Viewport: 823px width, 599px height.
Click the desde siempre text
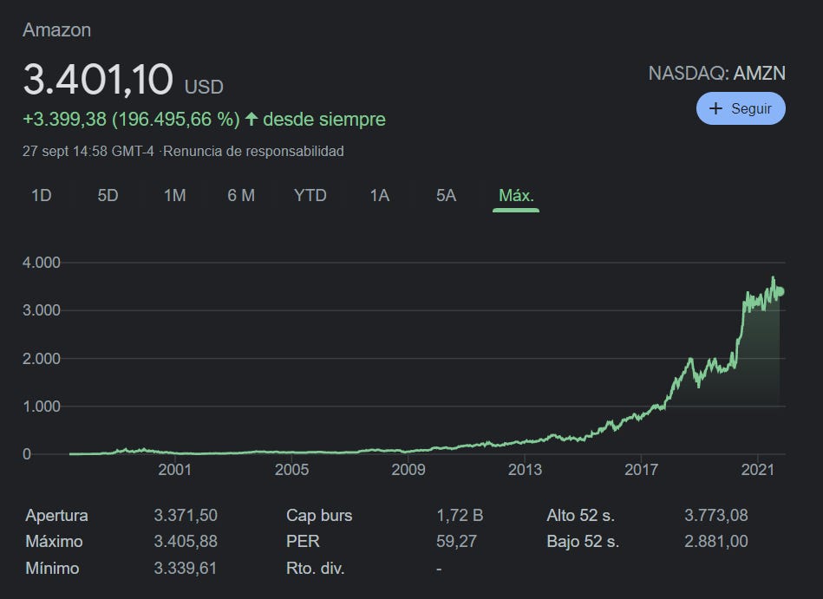[x=324, y=119]
